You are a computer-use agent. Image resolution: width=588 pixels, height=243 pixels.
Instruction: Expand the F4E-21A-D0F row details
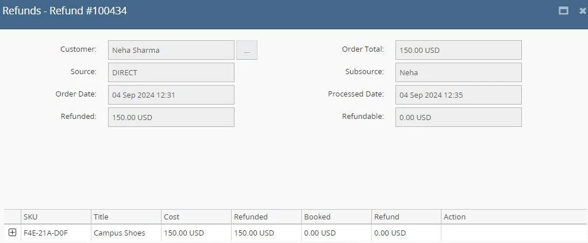(x=13, y=233)
